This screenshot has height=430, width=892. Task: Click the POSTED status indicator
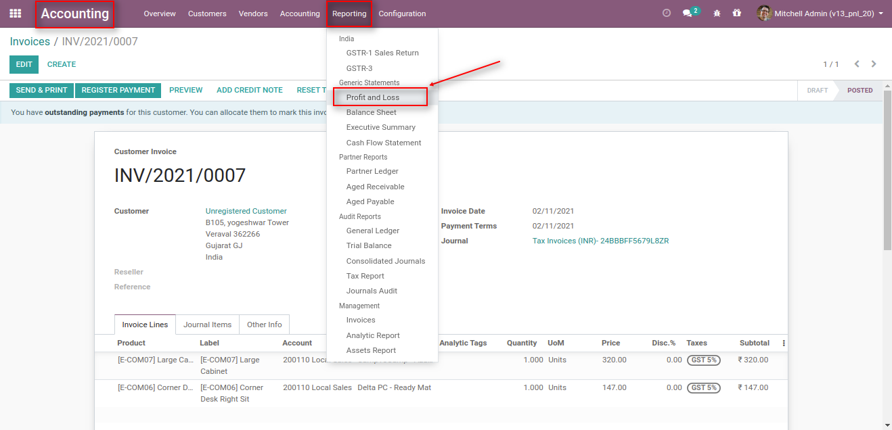859,90
